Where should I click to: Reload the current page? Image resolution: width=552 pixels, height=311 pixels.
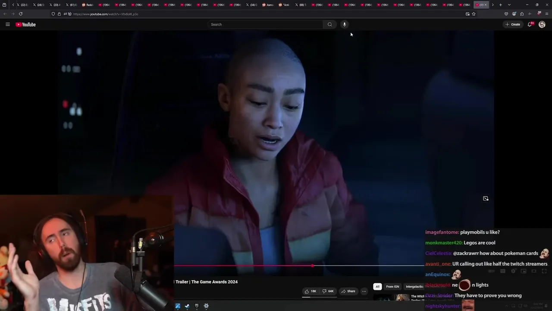pyautogui.click(x=21, y=14)
